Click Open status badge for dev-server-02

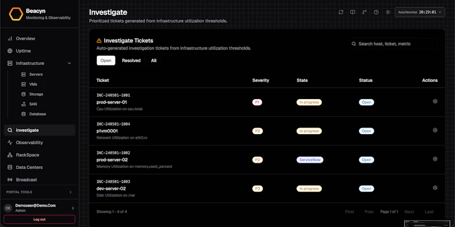tap(366, 189)
